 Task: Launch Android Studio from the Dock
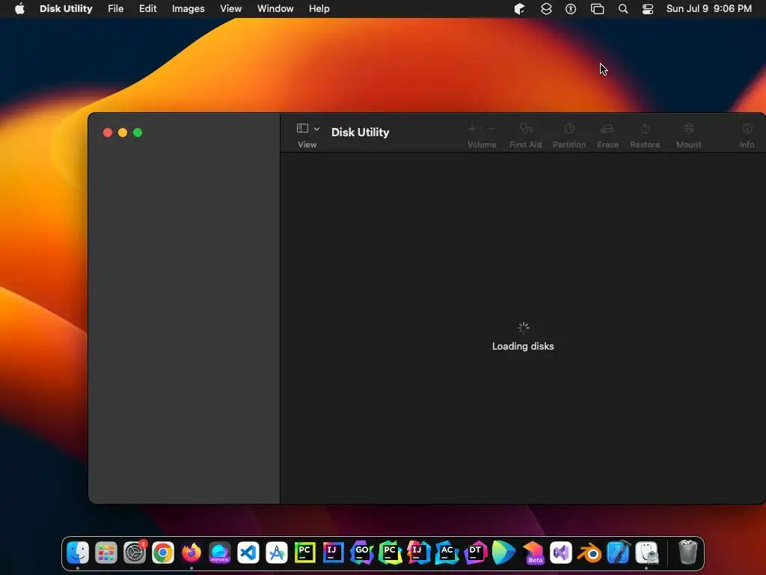click(x=277, y=553)
